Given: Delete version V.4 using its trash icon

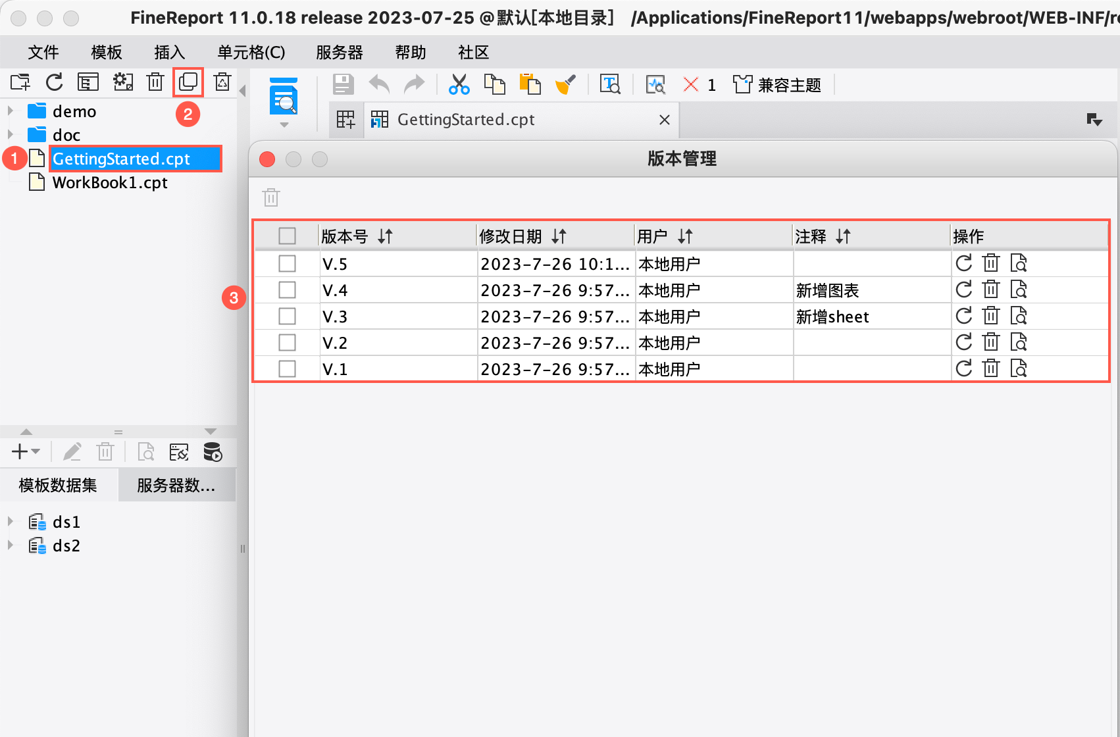Looking at the screenshot, I should tap(991, 290).
